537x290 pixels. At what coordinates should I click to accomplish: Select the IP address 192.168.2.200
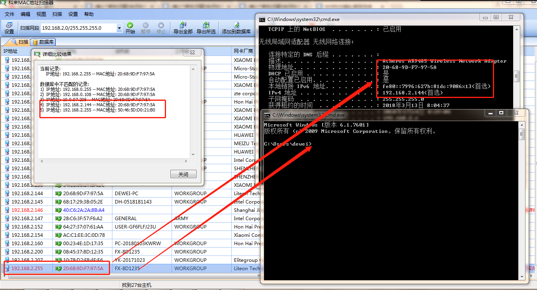(27, 252)
